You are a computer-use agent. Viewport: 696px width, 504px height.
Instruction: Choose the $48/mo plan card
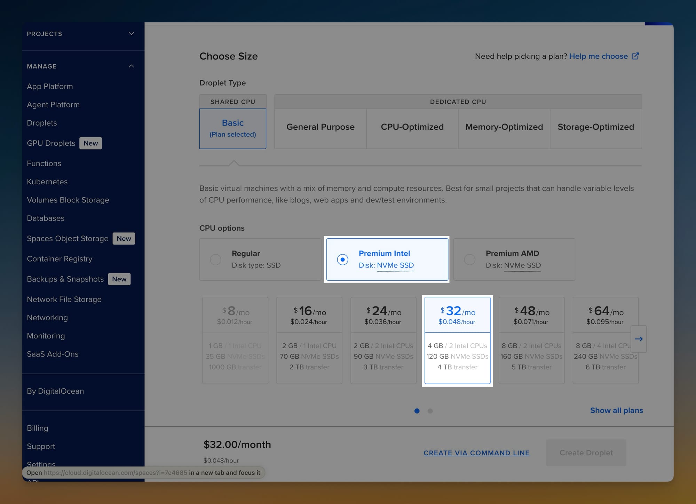(x=531, y=340)
